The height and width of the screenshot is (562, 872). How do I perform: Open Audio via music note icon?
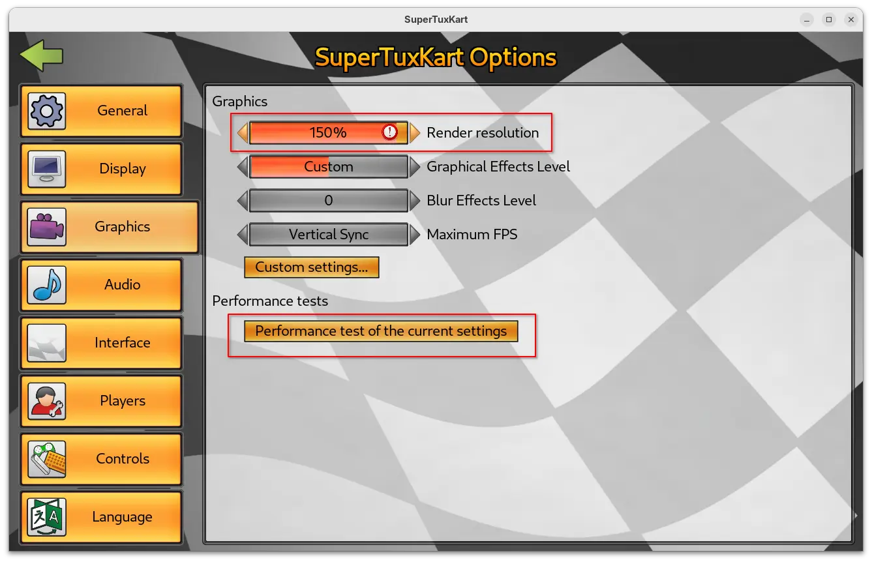46,285
